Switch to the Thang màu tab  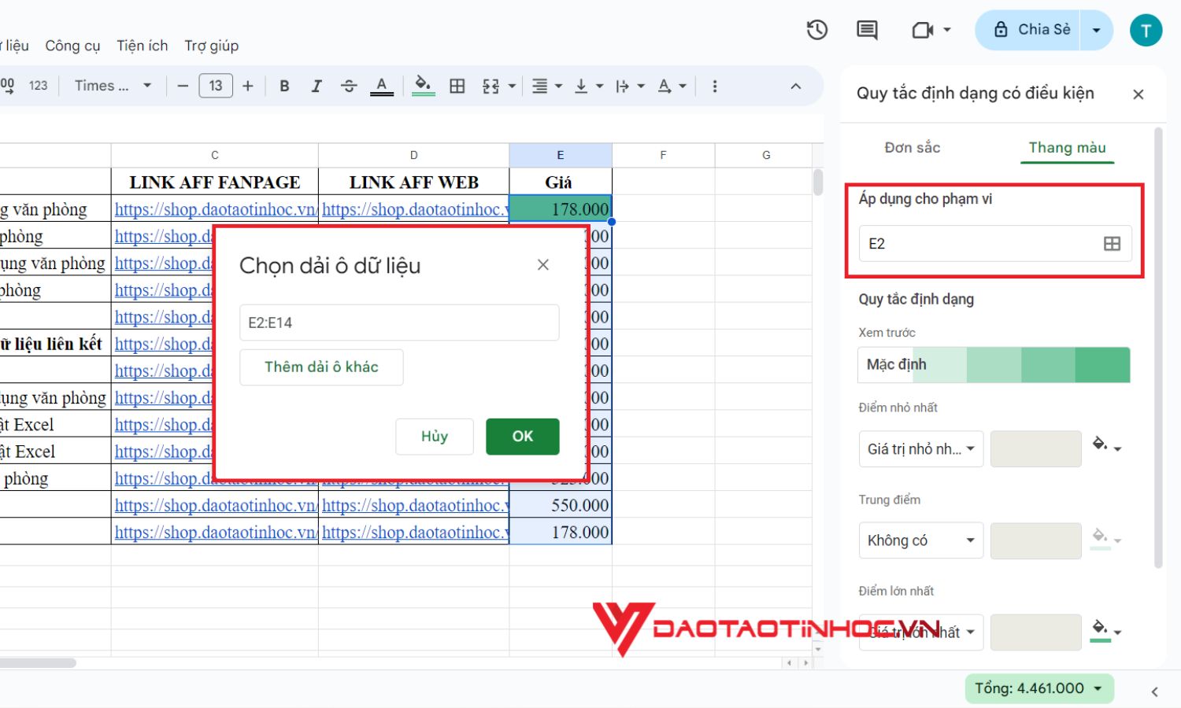coord(1067,147)
